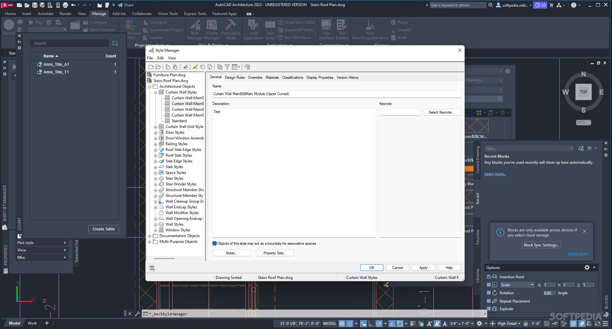The height and width of the screenshot is (329, 612).
Task: Switch to Materials tab
Action: pos(272,78)
